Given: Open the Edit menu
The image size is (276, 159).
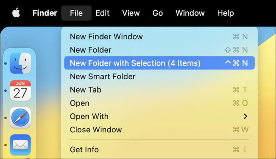Looking at the screenshot, I should pos(102,13).
